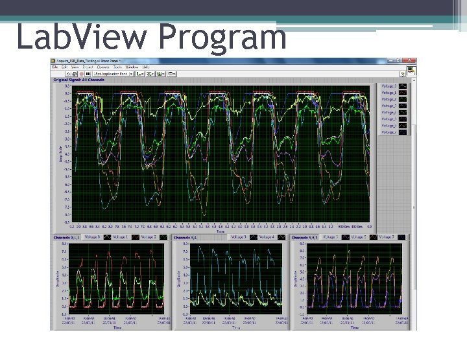Screen dimensions: 467x350
Task: Open the Operate menu
Action: click(x=103, y=67)
